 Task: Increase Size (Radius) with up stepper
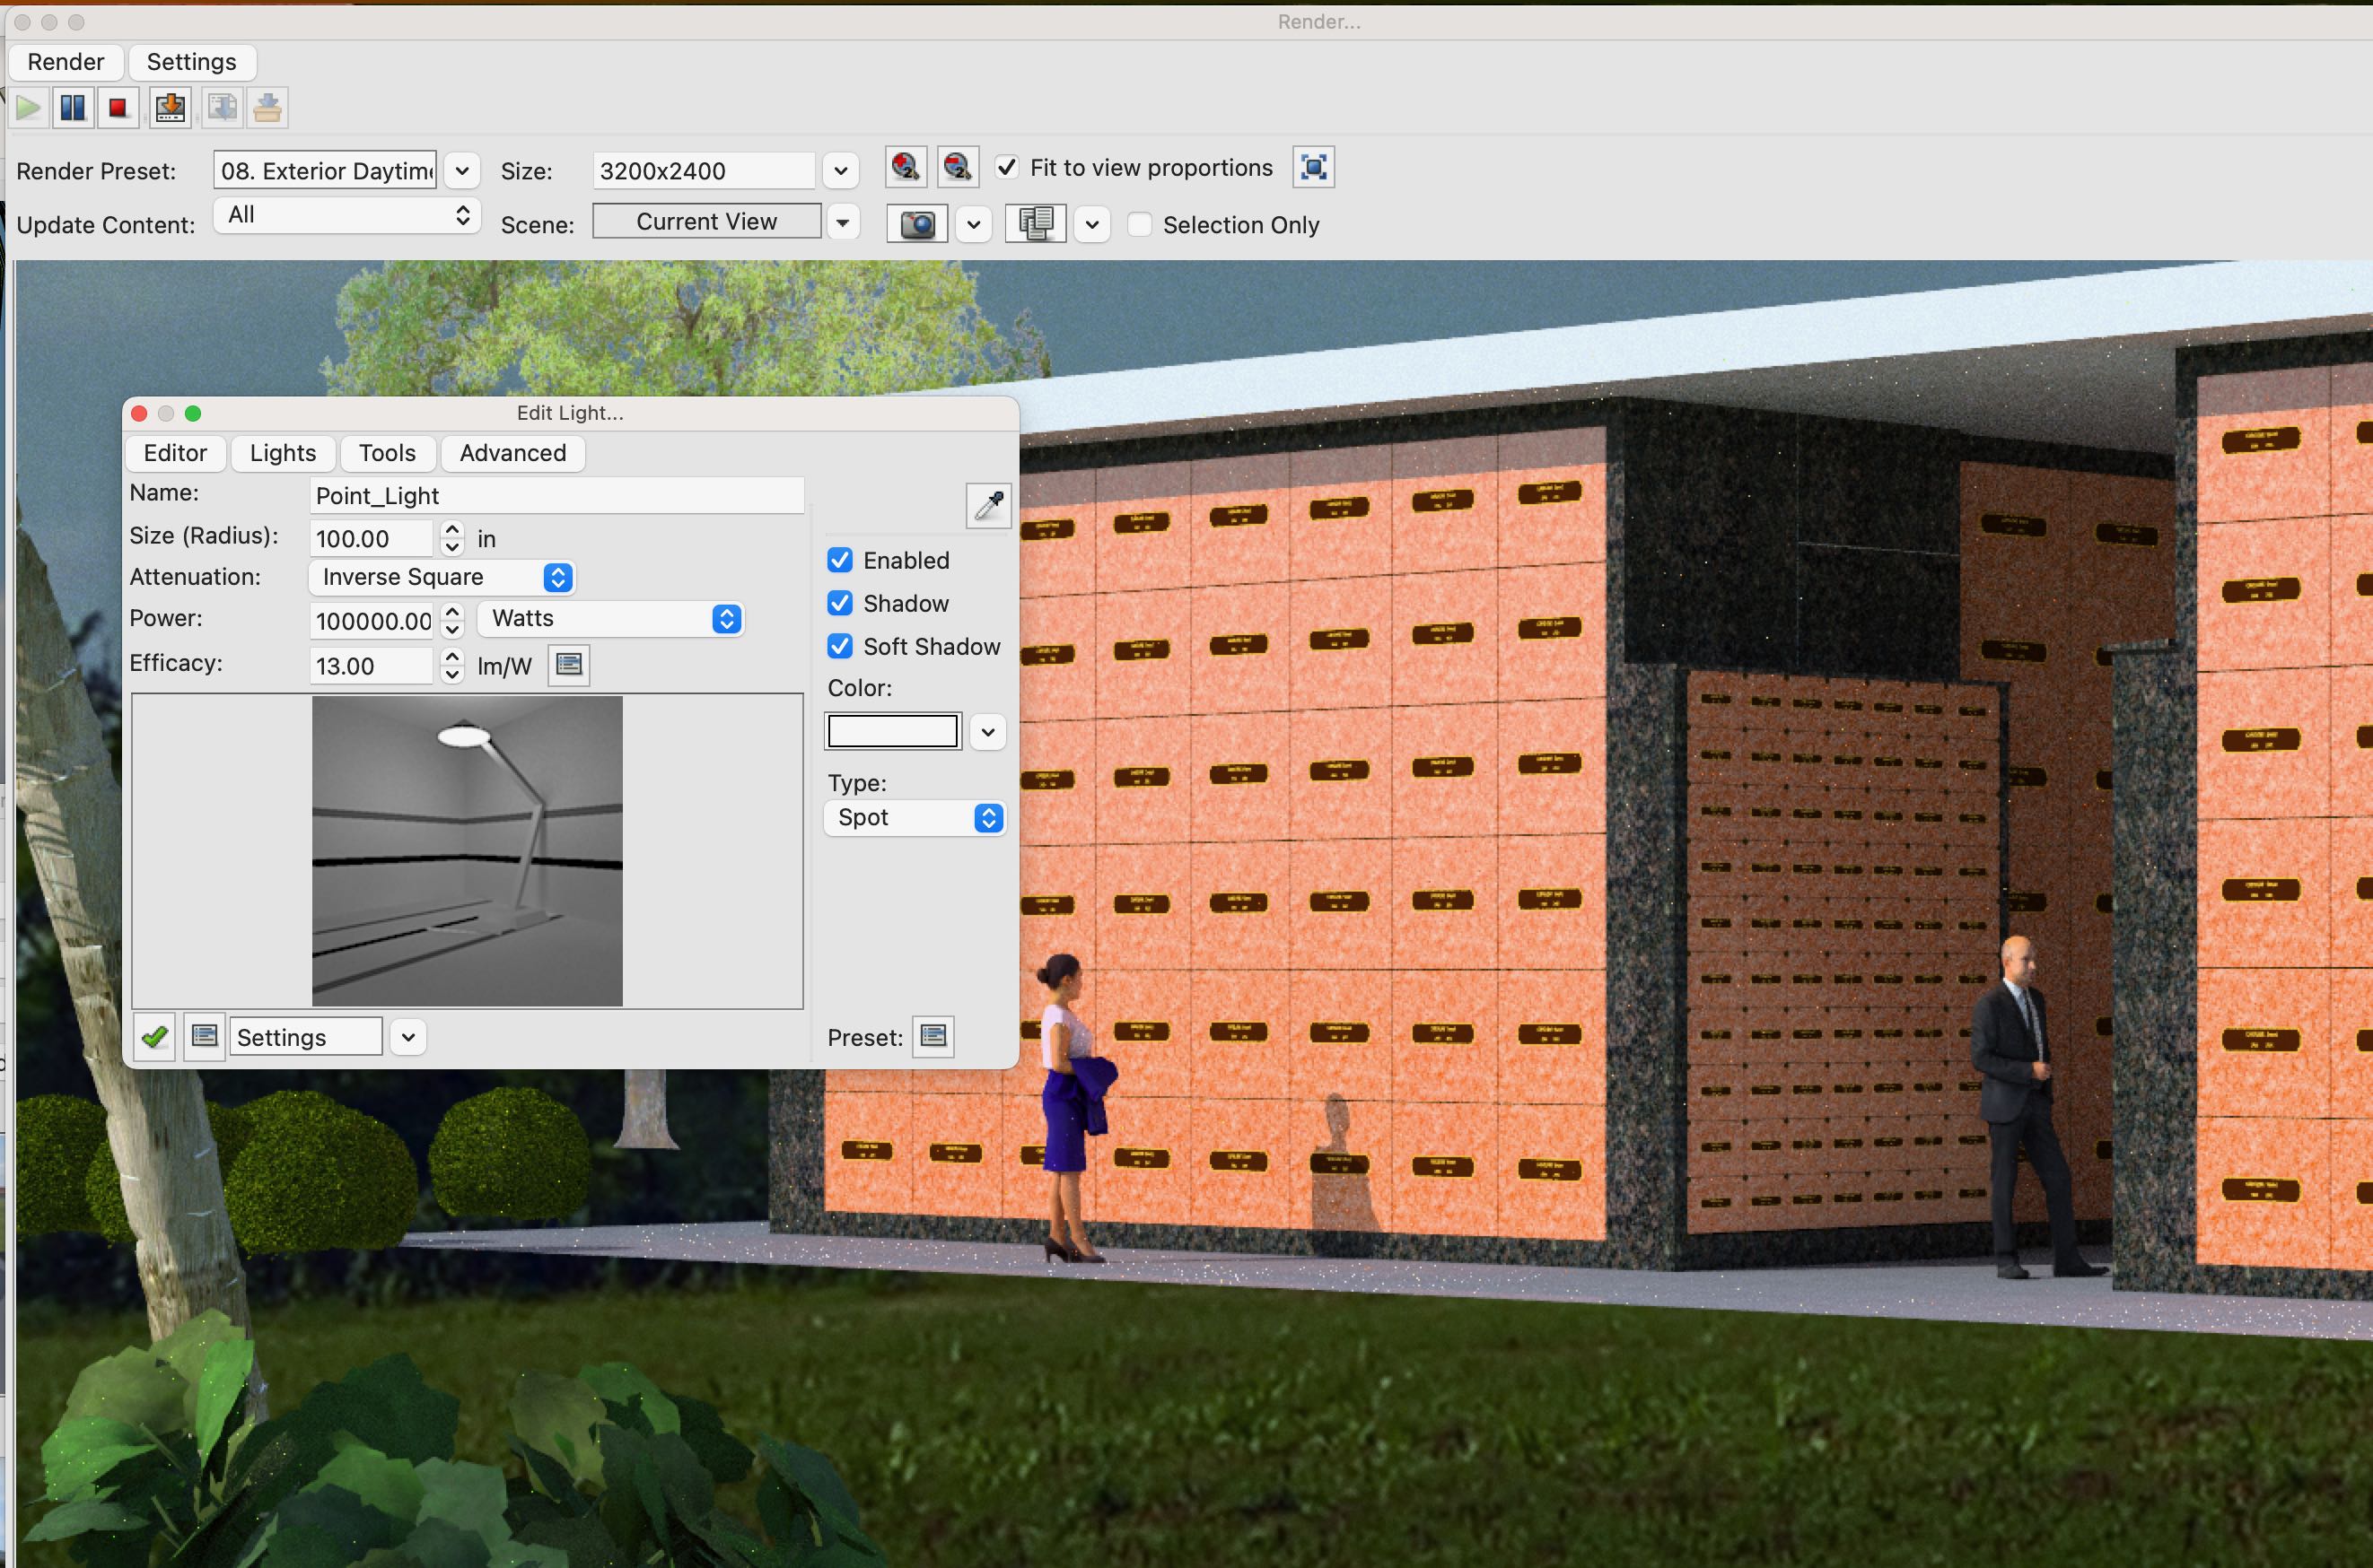(452, 529)
